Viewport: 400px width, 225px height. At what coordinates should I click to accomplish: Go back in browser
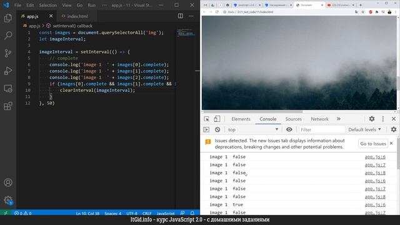[204, 12]
